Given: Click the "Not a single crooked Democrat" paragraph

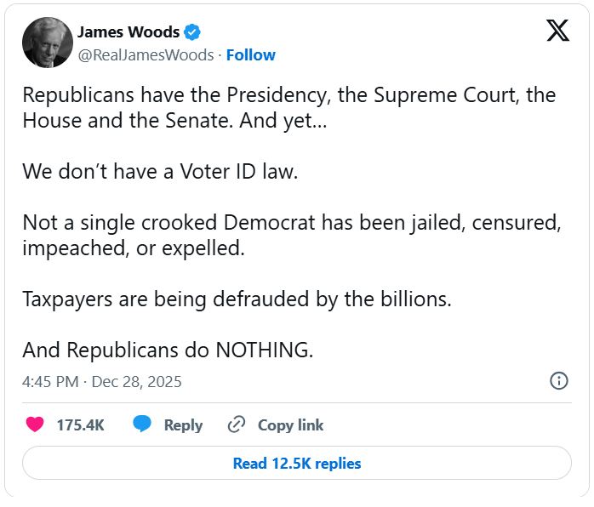Looking at the screenshot, I should coord(292,236).
